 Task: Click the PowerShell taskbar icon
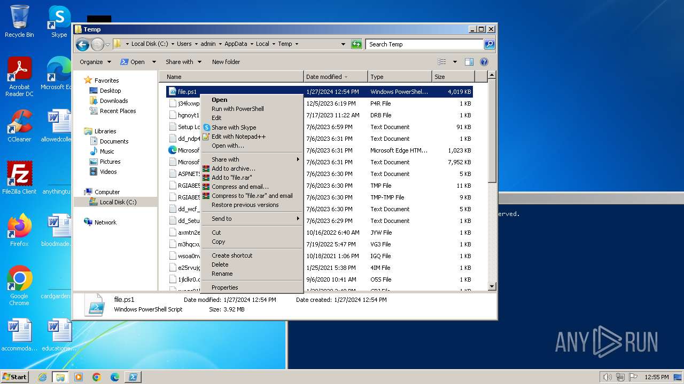click(x=133, y=377)
